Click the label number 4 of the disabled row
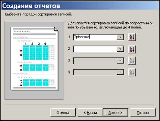Image resolution: width=160 pixels, height=121 pixels. click(x=69, y=72)
